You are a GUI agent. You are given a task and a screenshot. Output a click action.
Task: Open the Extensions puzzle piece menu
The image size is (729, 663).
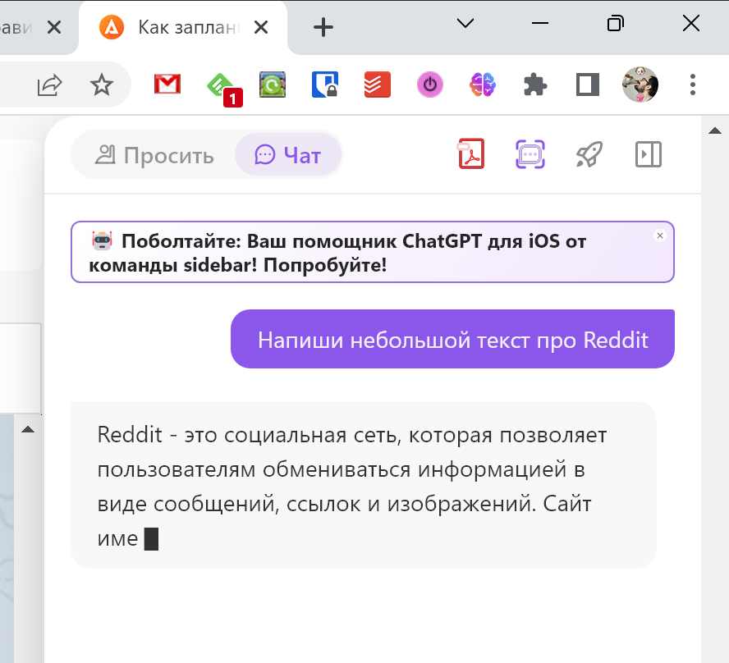tap(535, 85)
